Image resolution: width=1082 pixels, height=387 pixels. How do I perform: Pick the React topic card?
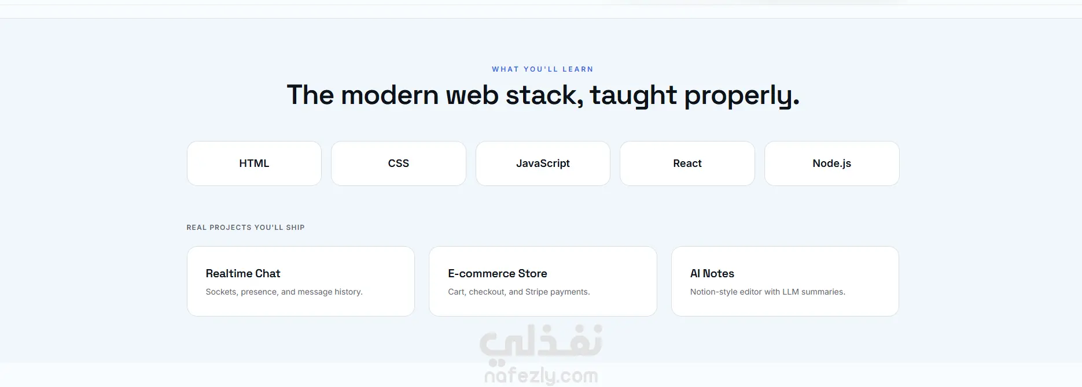687,163
